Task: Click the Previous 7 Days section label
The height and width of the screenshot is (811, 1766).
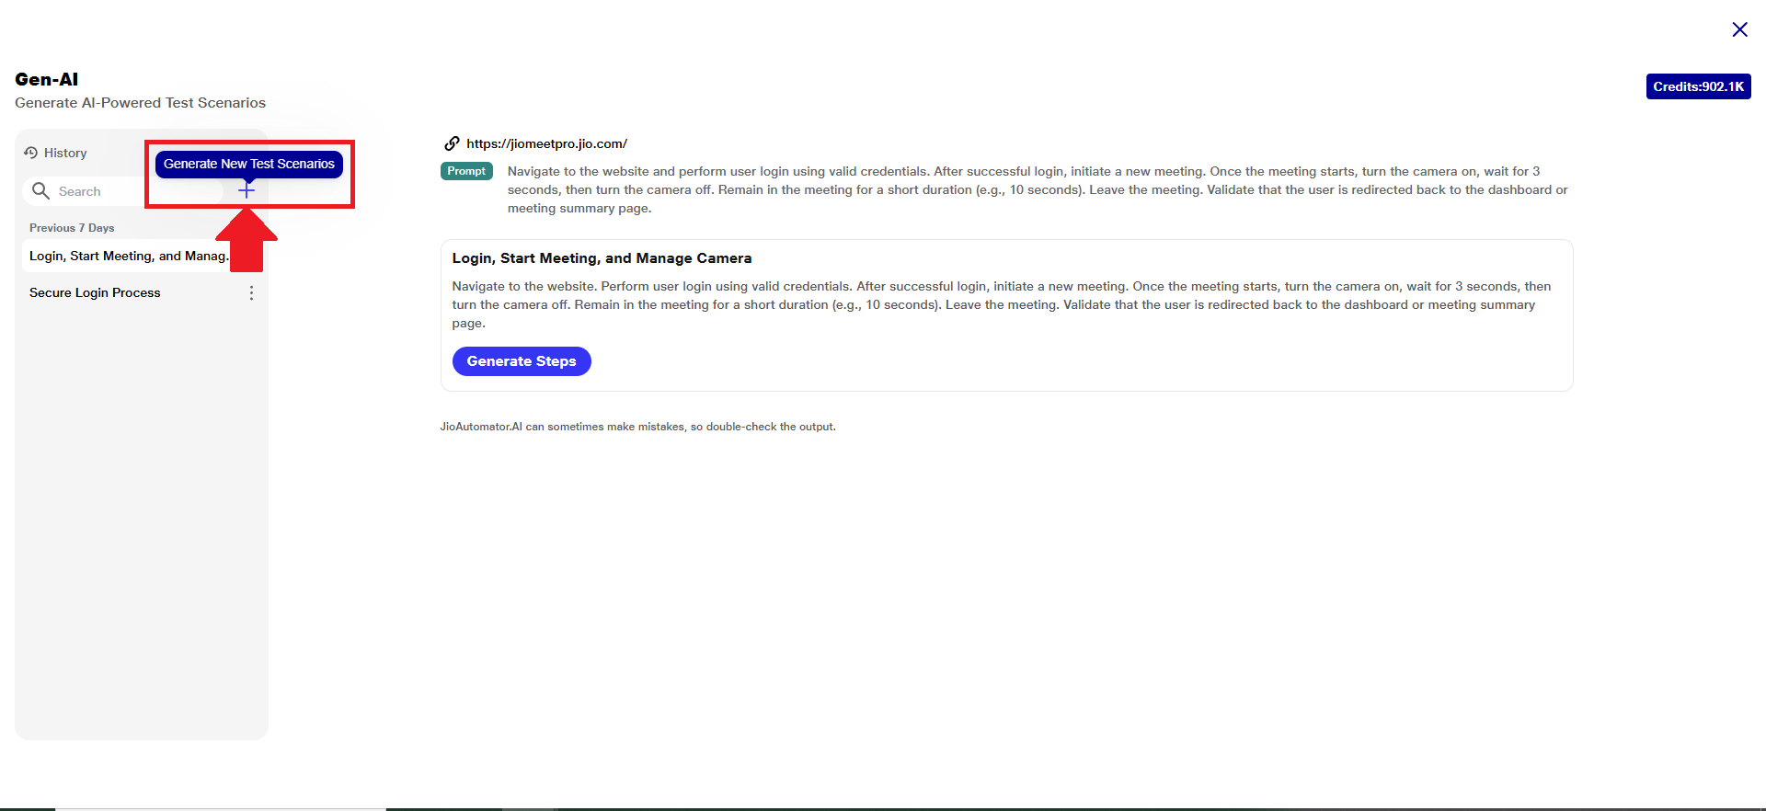Action: click(x=72, y=228)
